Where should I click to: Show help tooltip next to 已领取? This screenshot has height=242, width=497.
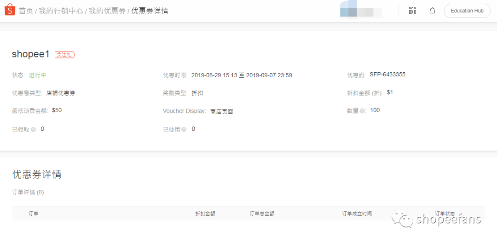(x=33, y=130)
